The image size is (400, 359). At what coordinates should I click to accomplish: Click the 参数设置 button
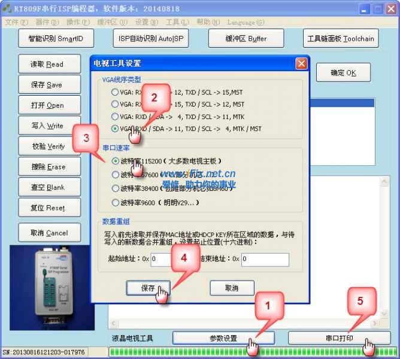coord(223,338)
